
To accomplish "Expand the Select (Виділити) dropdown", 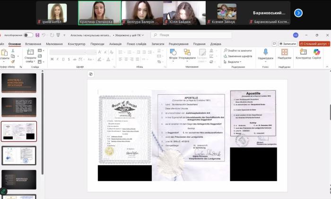I will point(233,62).
